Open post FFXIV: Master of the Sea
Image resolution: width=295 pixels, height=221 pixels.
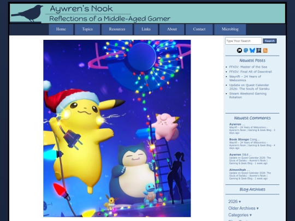click(248, 67)
